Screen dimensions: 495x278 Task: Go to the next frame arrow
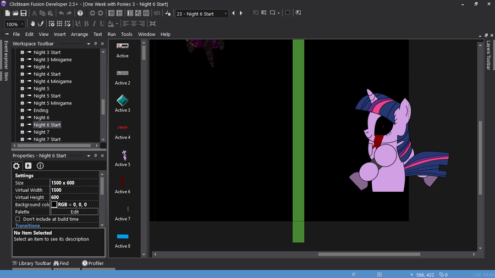point(241,13)
